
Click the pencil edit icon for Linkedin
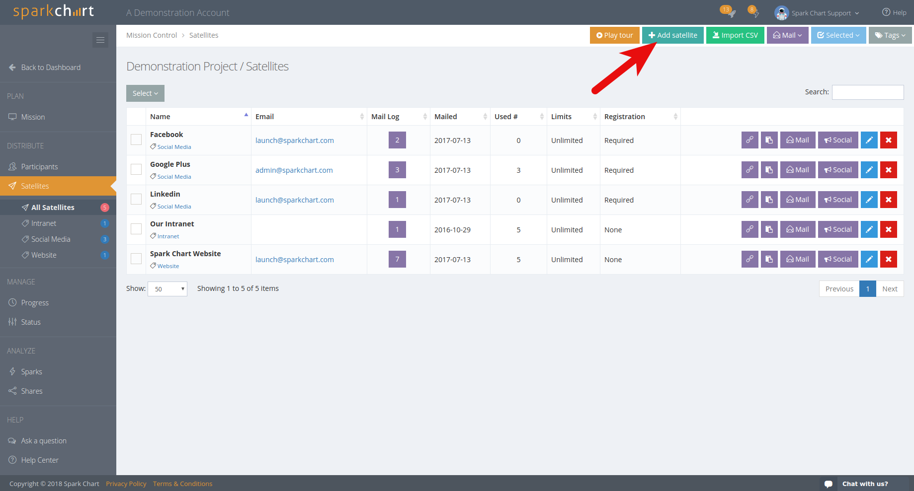pos(869,200)
